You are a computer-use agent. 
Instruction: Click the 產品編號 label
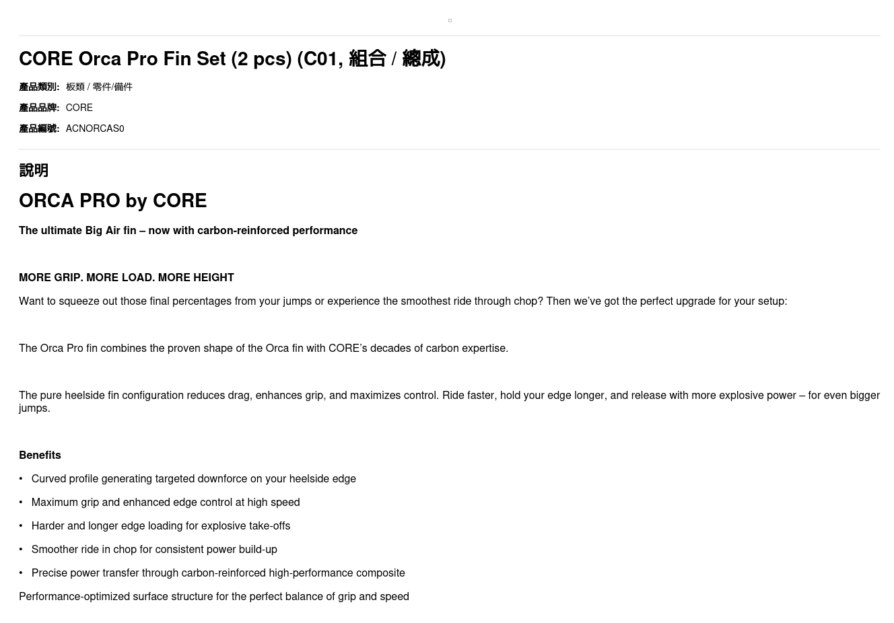click(x=39, y=129)
